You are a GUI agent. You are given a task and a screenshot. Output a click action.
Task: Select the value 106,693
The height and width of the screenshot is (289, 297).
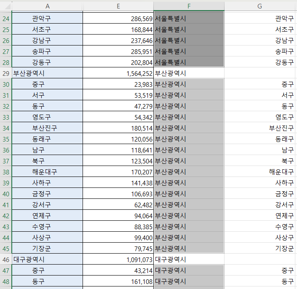coord(142,194)
